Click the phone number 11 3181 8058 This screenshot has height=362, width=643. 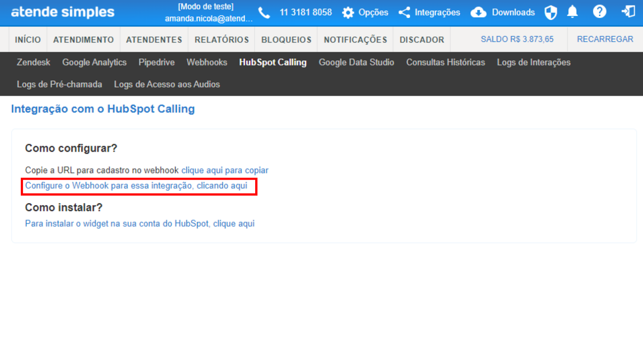click(306, 12)
